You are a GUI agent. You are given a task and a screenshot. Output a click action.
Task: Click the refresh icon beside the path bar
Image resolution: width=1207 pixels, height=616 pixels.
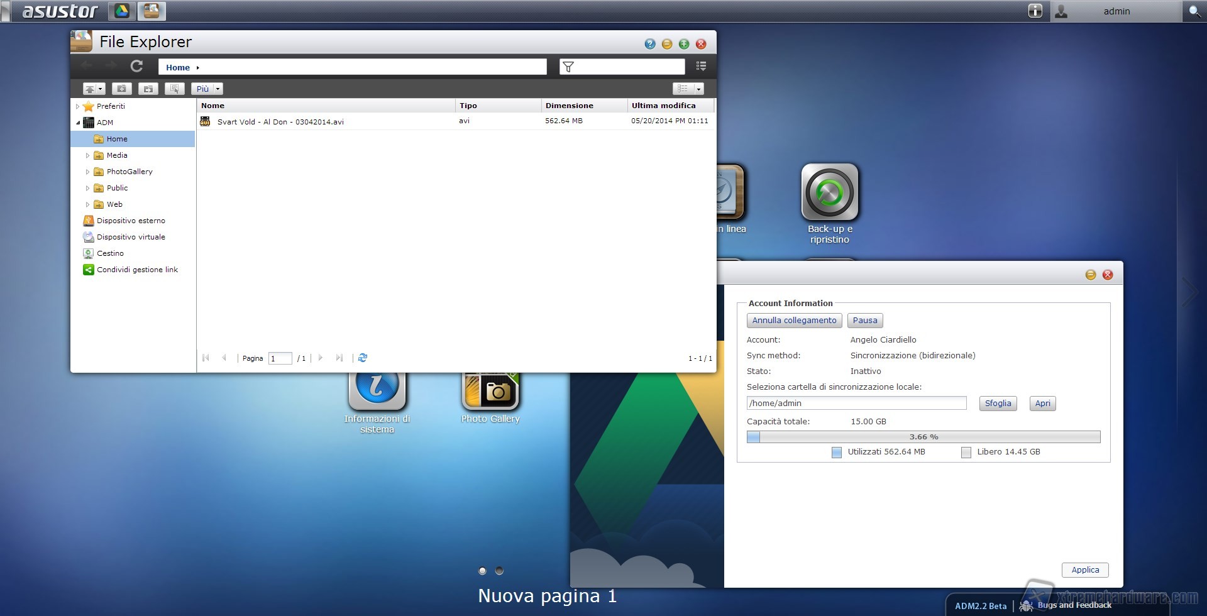[x=136, y=66]
